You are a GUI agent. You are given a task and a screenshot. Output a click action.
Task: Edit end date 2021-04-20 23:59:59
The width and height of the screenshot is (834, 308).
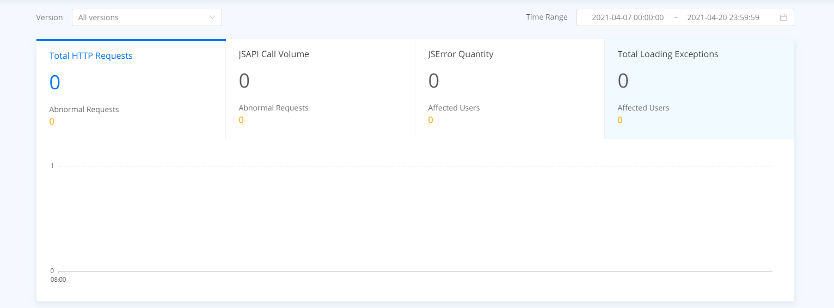(x=723, y=17)
